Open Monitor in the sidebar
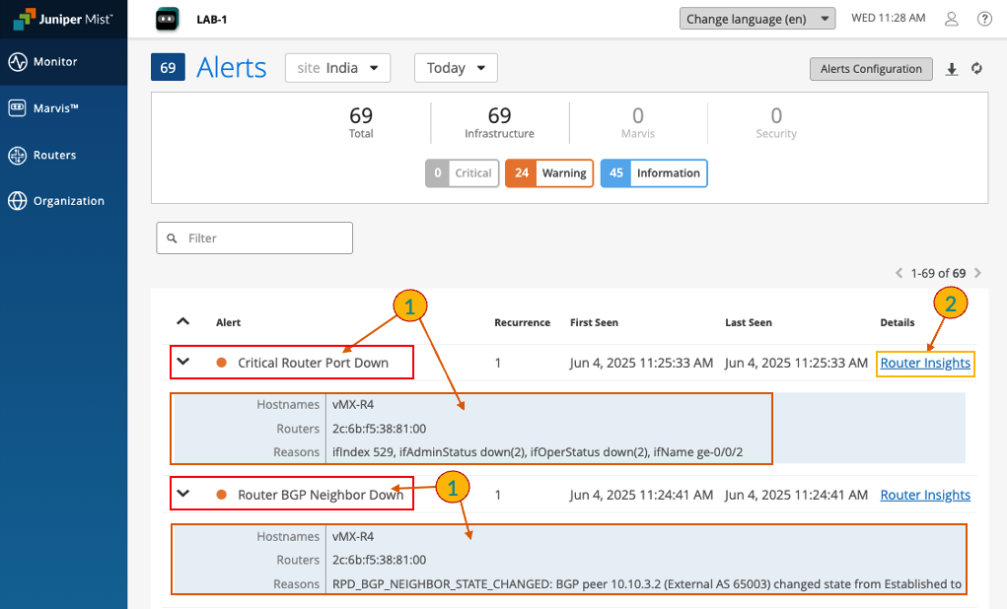The width and height of the screenshot is (1007, 609). pyautogui.click(x=55, y=62)
